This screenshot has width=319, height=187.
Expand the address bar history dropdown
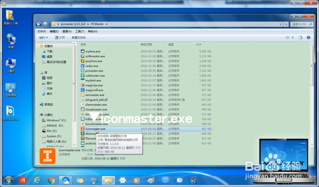pos(280,24)
